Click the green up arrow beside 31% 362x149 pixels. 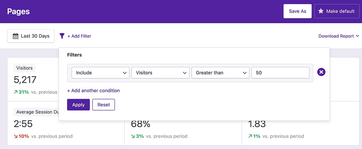point(16,92)
